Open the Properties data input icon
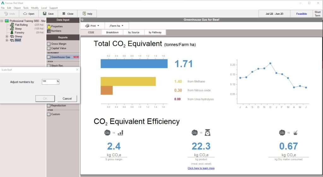This screenshot has width=323, height=177. pos(49,26)
